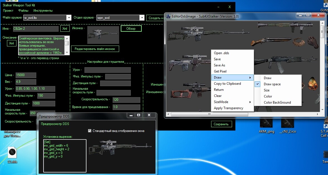Click the silencer Урон empty field
328x175 pixels.
point(108,70)
